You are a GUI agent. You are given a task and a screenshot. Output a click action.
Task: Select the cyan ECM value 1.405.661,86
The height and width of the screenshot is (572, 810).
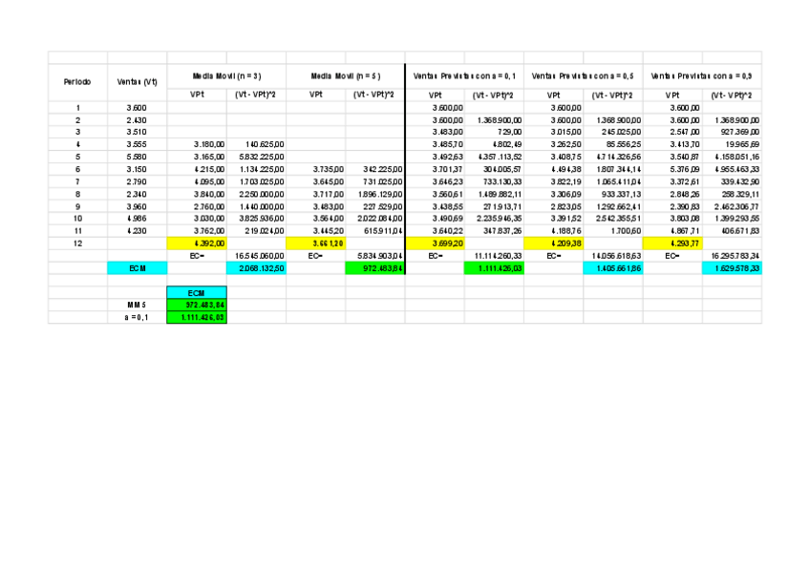612,269
